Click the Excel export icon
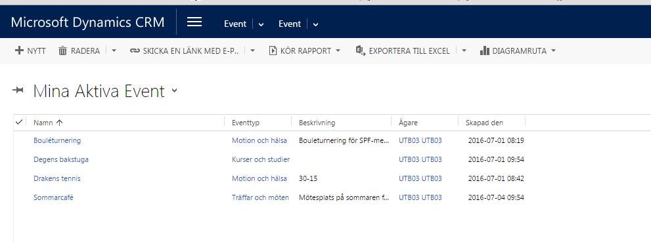Viewport: 651px width, 242px height. (361, 51)
